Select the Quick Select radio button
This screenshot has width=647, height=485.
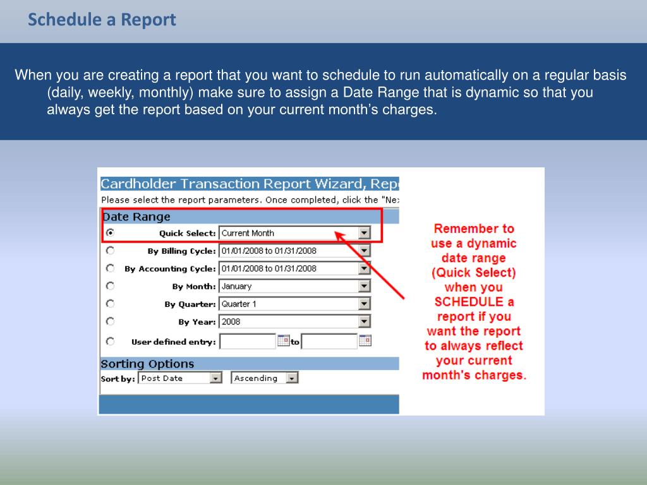click(110, 232)
